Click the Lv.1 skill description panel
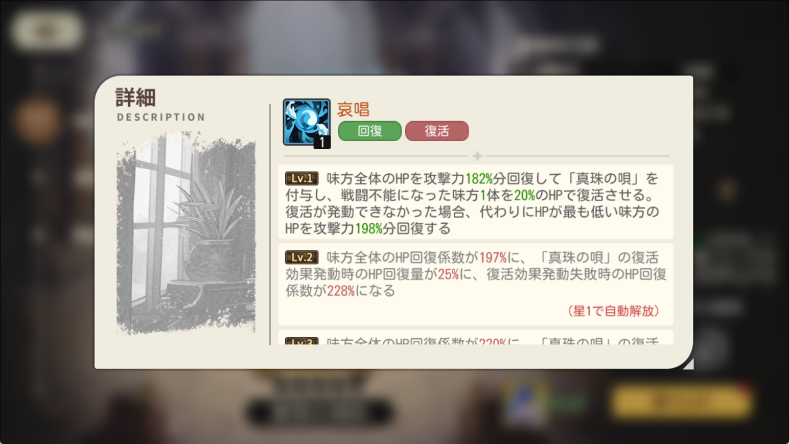 tap(476, 202)
